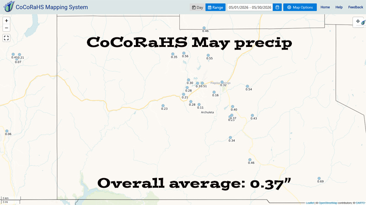366x205 pixels.
Task: Toggle fullscreen map view
Action: (6, 38)
